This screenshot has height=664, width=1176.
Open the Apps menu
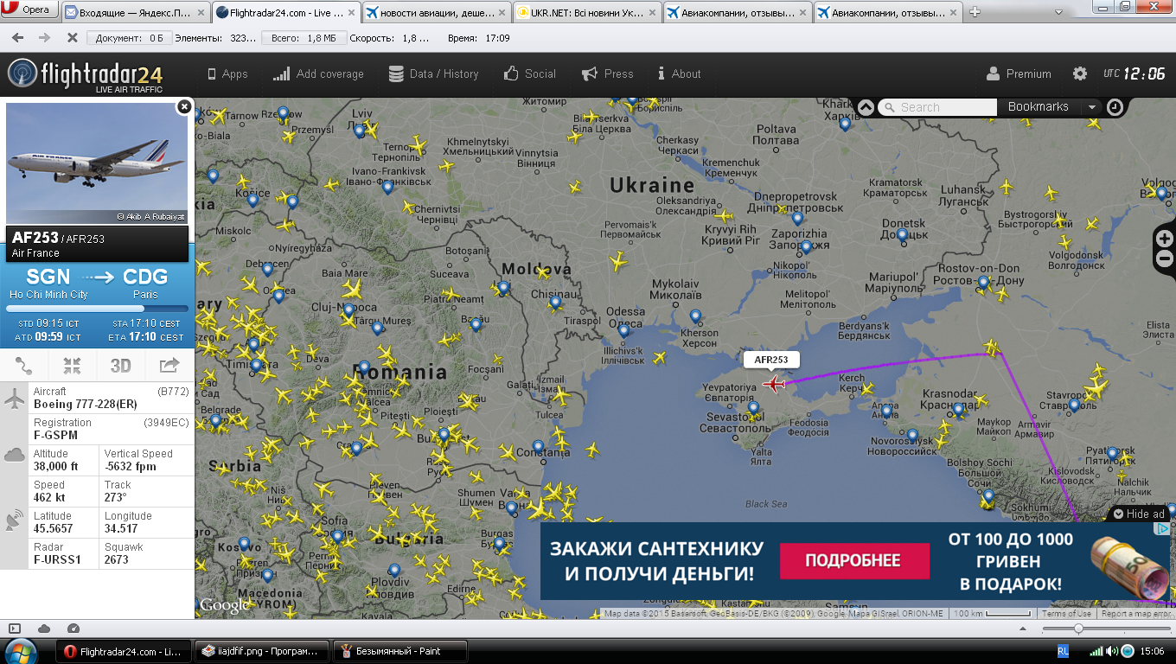point(227,74)
